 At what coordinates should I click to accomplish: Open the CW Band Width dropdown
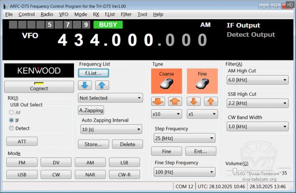(x=258, y=127)
